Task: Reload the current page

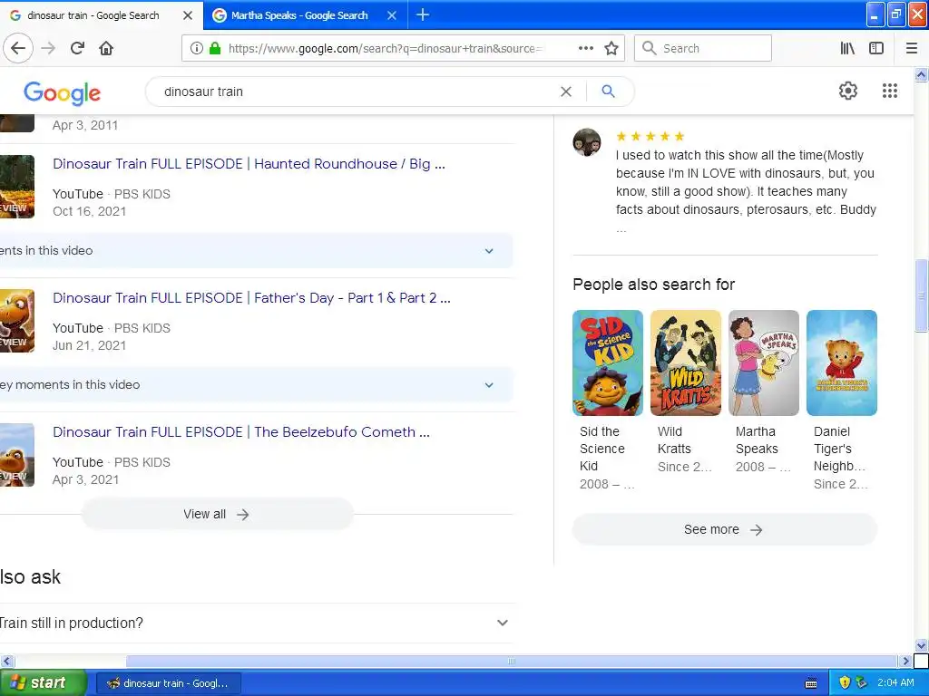Action: pyautogui.click(x=77, y=48)
